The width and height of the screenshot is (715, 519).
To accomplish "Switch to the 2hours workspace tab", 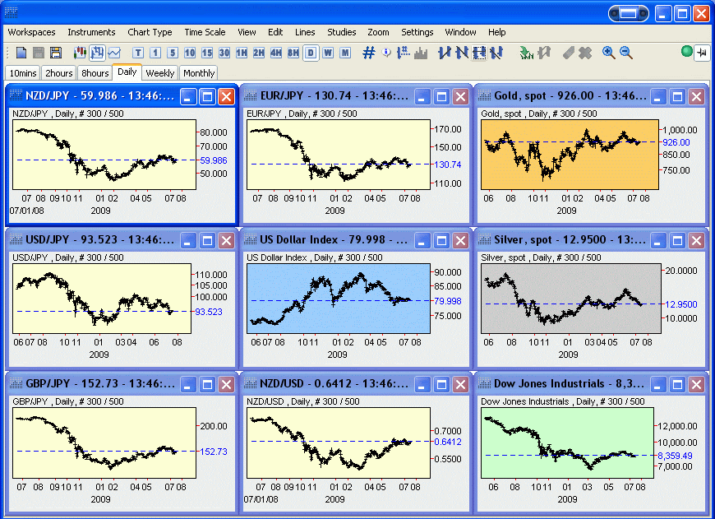I will [59, 73].
